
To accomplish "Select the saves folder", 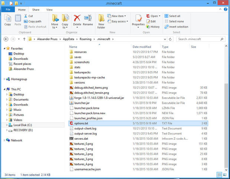I will [x=78, y=57].
